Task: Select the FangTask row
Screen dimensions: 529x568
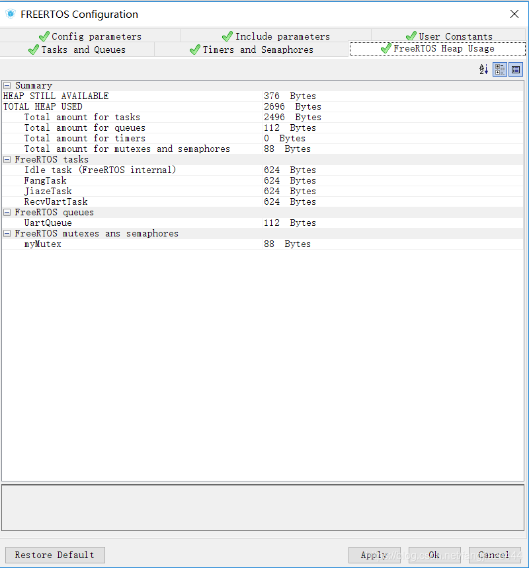Action: [x=263, y=180]
